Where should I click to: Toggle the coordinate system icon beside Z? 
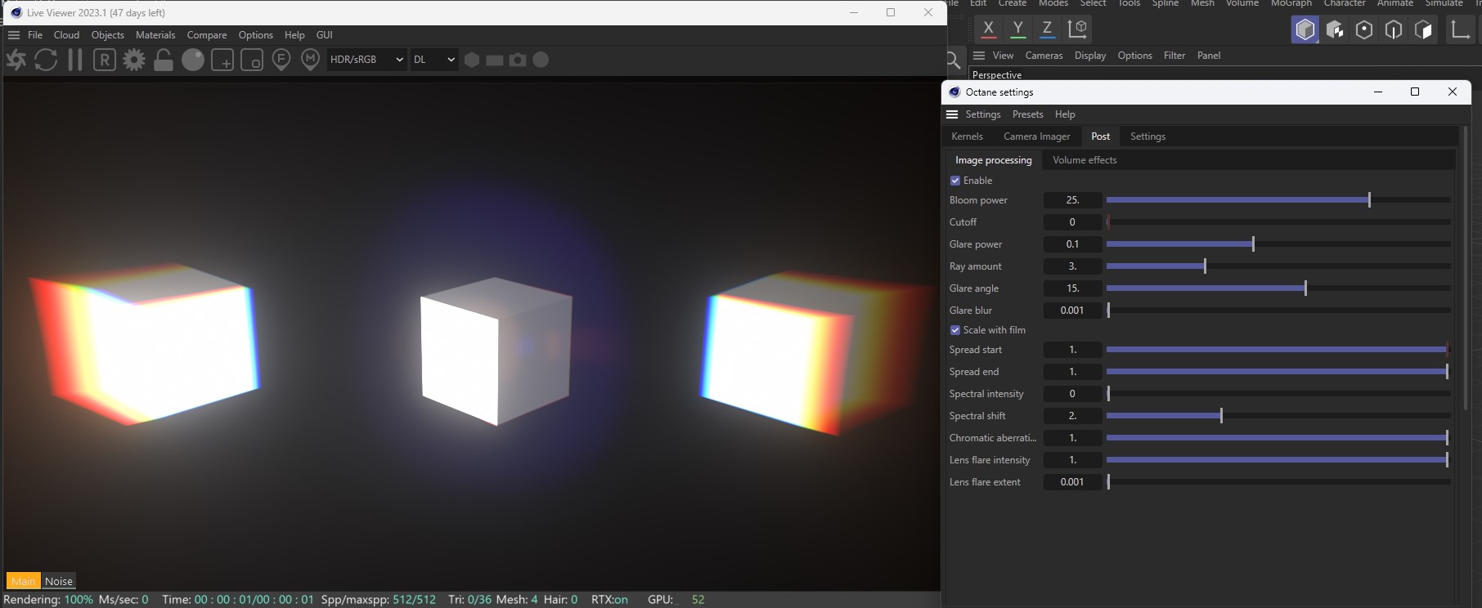tap(1078, 29)
